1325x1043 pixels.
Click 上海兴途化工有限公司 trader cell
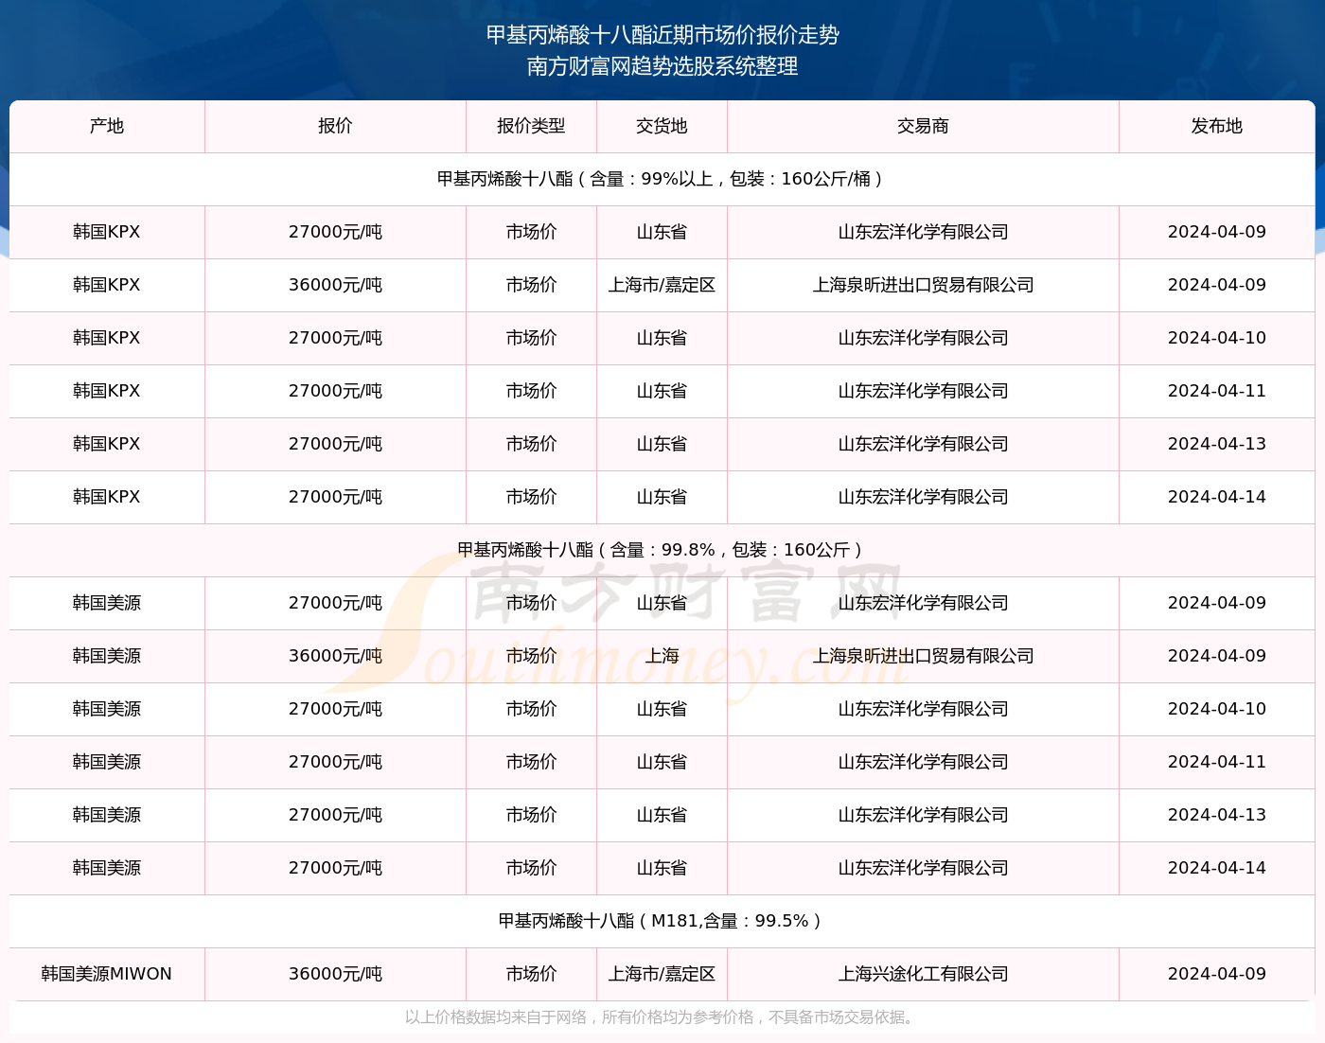(923, 974)
